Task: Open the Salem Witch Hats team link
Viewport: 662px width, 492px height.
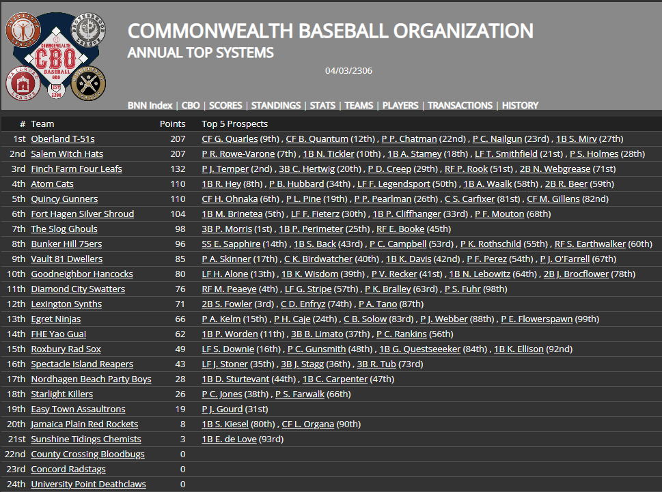Action: click(67, 154)
